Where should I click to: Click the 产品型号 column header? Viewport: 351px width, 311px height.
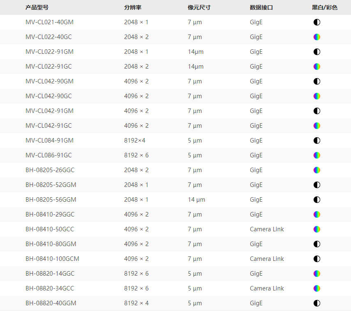(x=37, y=7)
